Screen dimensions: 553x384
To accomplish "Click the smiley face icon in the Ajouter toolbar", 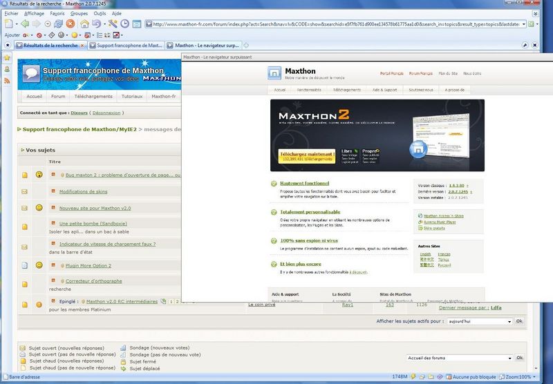I will tap(62, 35).
